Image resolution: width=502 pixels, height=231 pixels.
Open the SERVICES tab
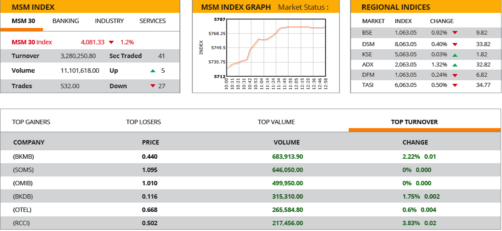(x=153, y=21)
